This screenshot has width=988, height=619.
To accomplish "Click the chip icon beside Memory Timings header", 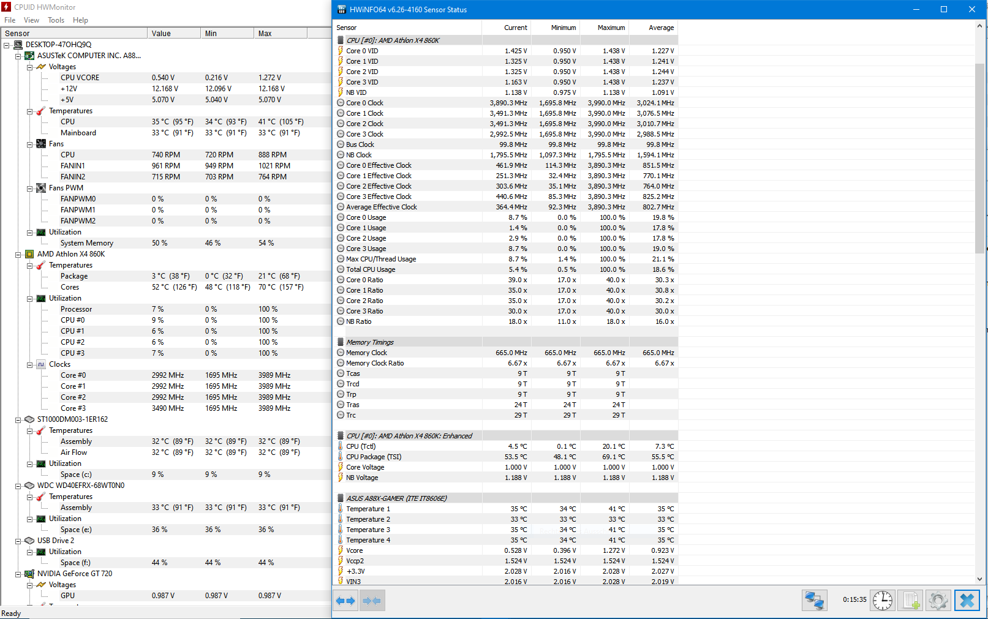I will [x=341, y=342].
